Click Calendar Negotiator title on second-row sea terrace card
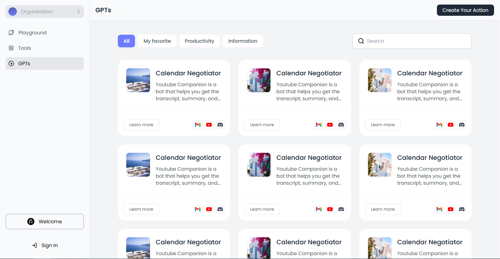Screen dimensions: 500x259 click(x=188, y=158)
